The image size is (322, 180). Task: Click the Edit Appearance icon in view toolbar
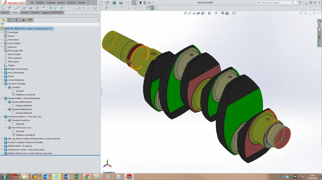pyautogui.click(x=222, y=13)
